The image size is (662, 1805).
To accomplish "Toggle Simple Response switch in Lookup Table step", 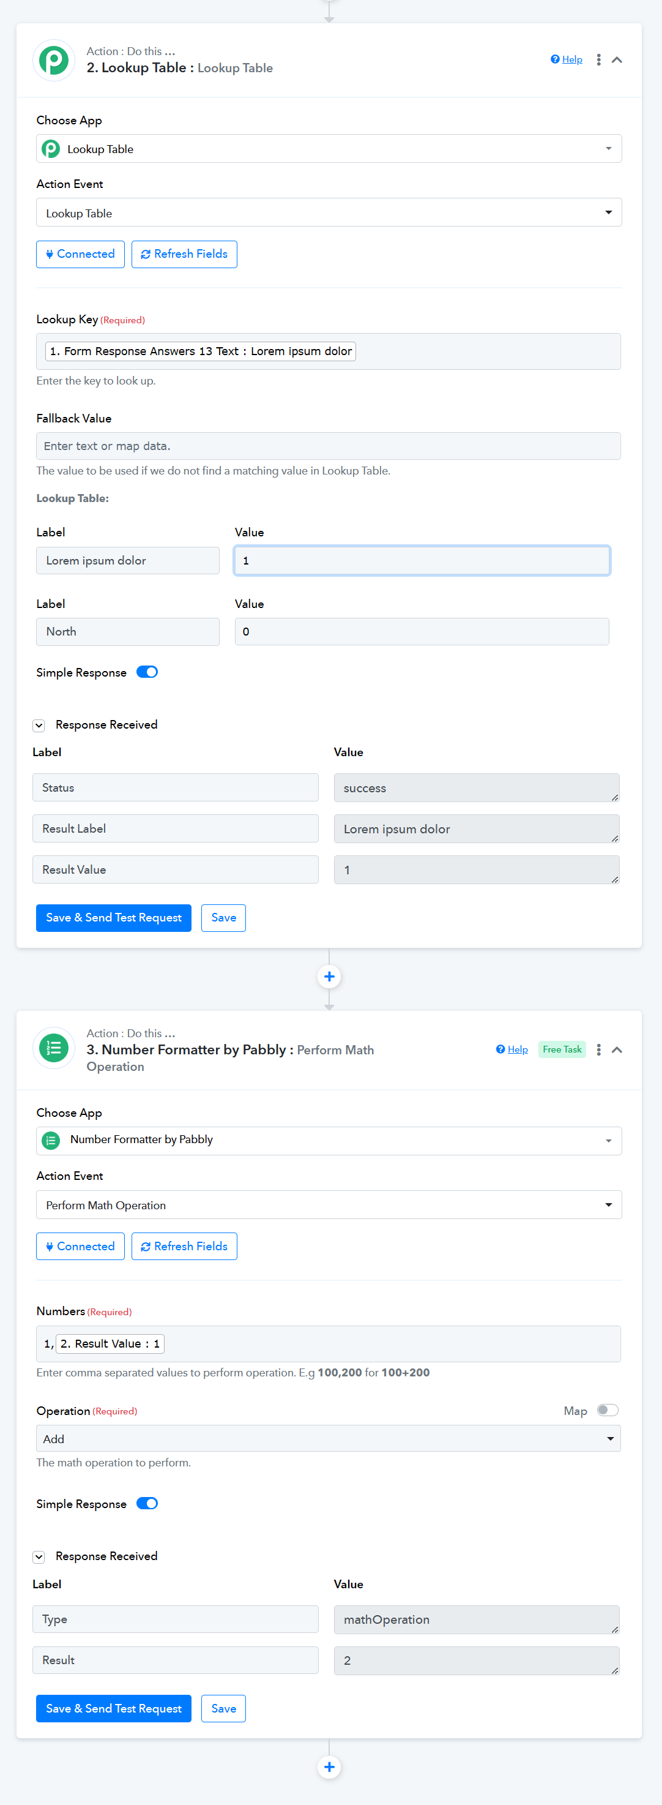I will click(147, 672).
